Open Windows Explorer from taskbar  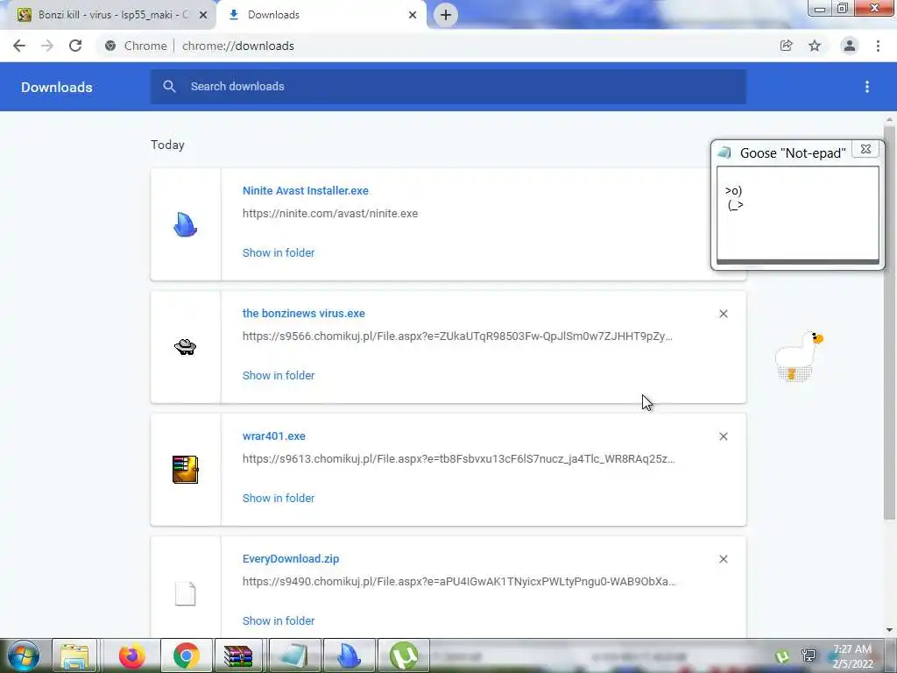tap(75, 655)
